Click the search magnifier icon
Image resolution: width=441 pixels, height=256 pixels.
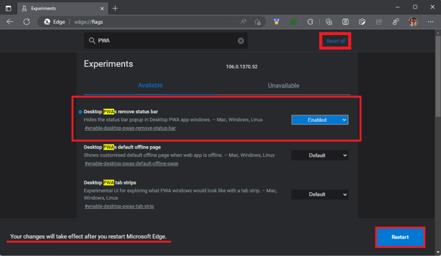click(x=92, y=40)
